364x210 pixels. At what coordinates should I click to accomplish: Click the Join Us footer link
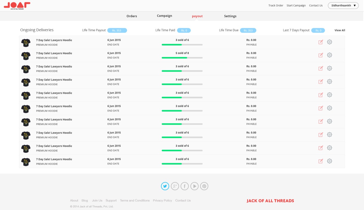click(97, 200)
